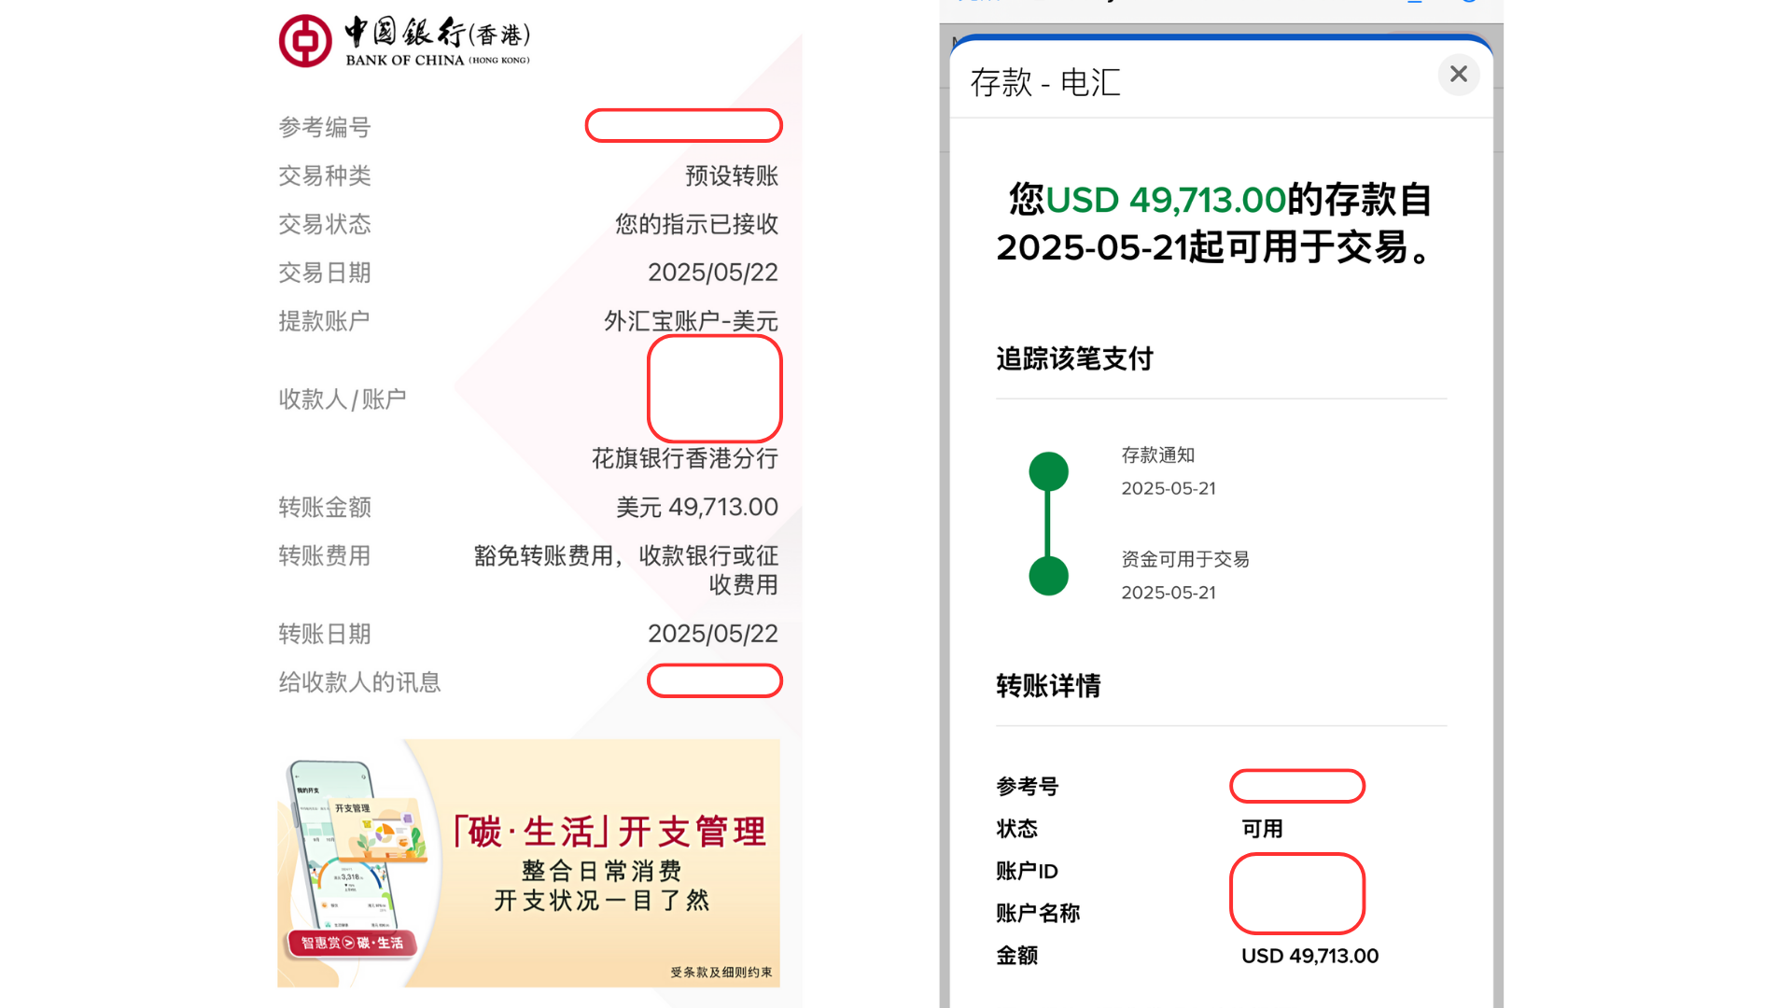The image size is (1792, 1008).
Task: Select the 转账详情 section heading
Action: click(x=1048, y=686)
